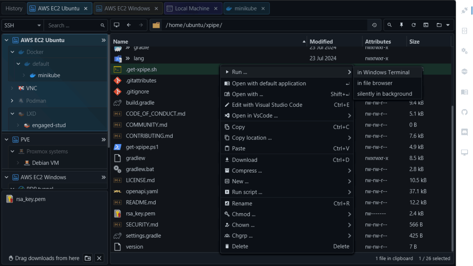Click the forward navigation arrow
The width and height of the screenshot is (473, 266).
141,25
